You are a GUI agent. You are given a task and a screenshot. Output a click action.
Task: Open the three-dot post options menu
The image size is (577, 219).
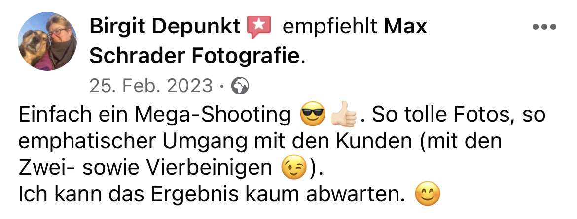coord(544,27)
